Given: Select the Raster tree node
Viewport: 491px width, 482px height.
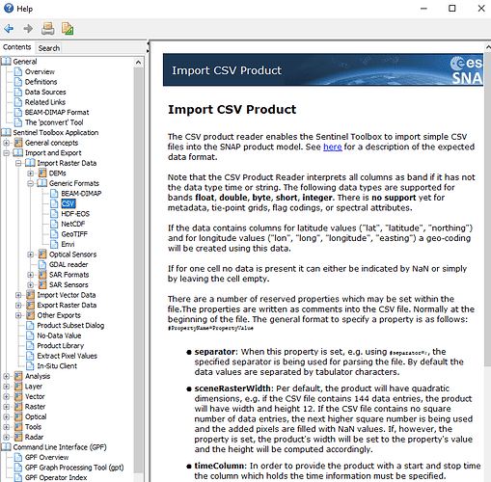Looking at the screenshot, I should click(35, 407).
